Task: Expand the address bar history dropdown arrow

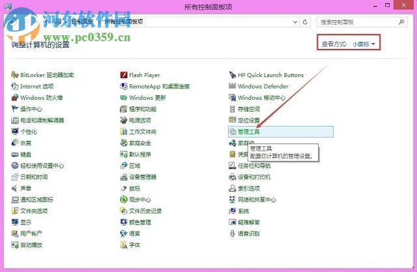Action: [x=295, y=22]
